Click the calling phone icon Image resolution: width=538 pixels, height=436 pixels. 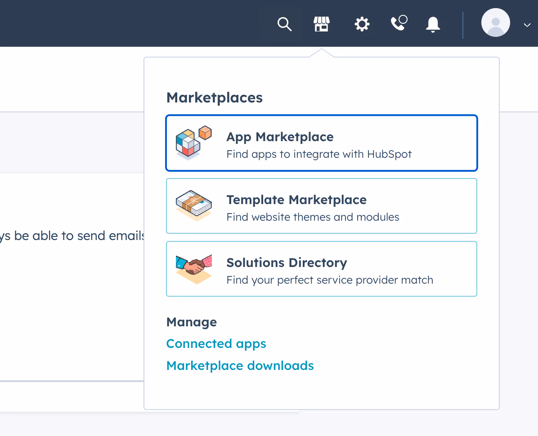click(x=399, y=24)
